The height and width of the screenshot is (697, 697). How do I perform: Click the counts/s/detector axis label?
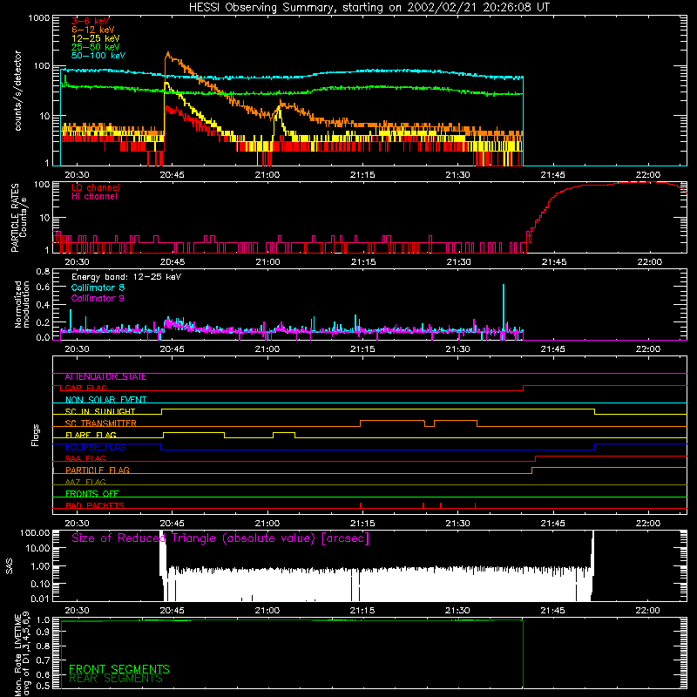click(x=18, y=91)
